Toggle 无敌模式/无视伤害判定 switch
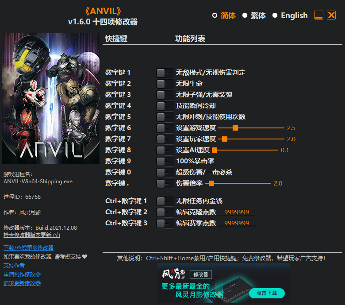The height and width of the screenshot is (305, 345). (x=165, y=73)
